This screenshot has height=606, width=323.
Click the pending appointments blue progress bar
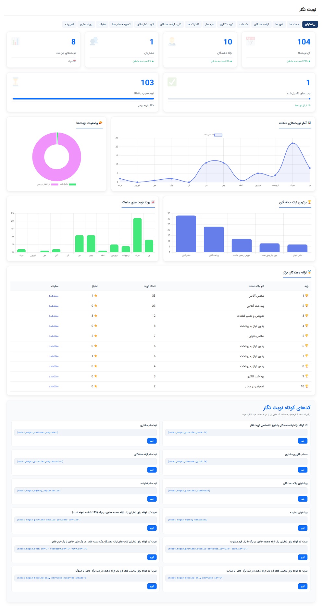(x=83, y=99)
